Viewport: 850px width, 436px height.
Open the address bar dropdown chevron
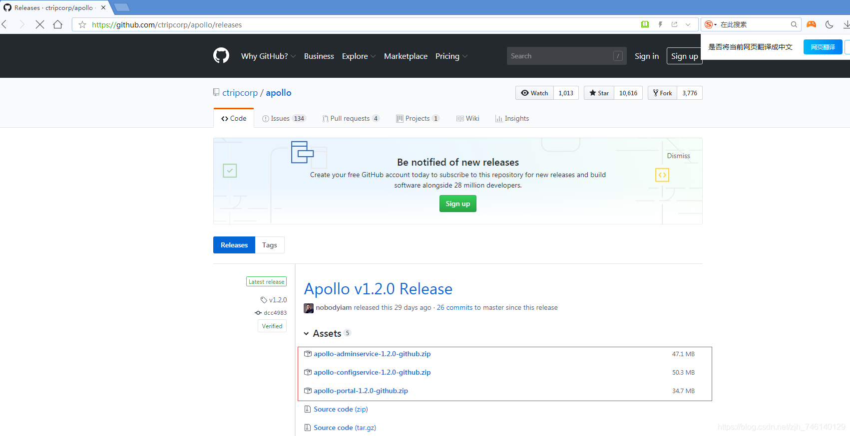point(688,24)
